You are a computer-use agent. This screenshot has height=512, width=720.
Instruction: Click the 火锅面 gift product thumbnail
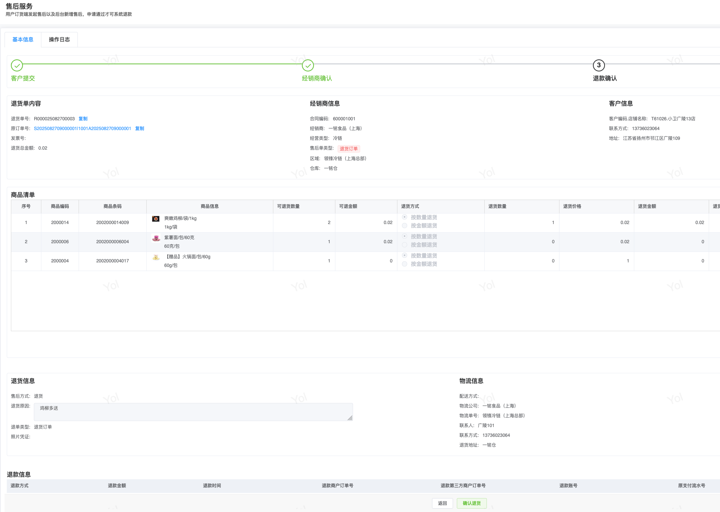click(156, 257)
